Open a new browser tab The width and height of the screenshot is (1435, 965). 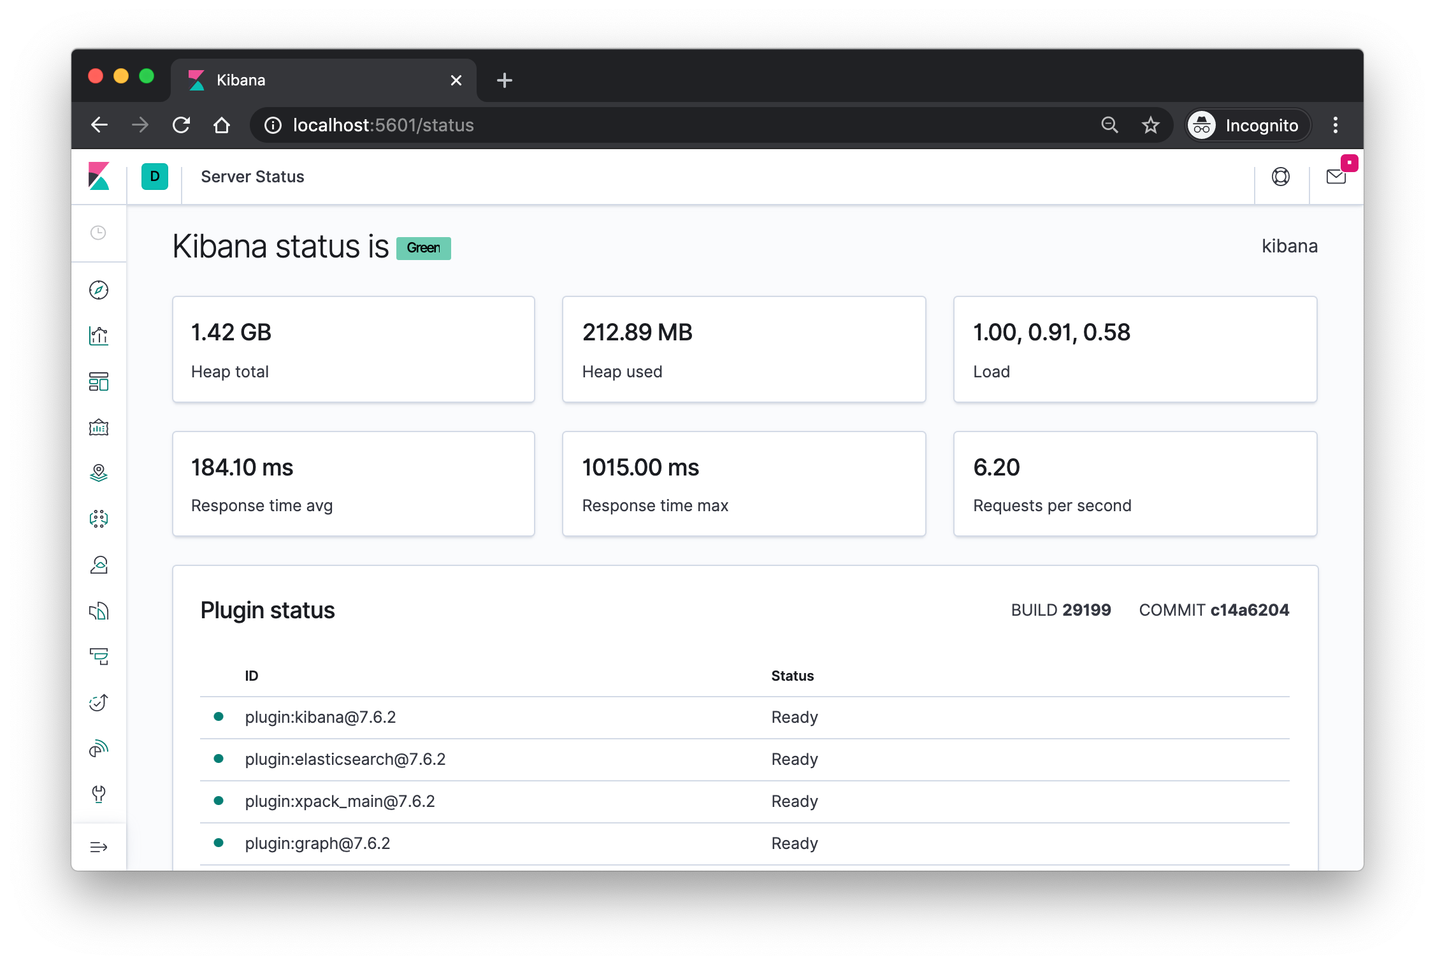click(x=505, y=80)
